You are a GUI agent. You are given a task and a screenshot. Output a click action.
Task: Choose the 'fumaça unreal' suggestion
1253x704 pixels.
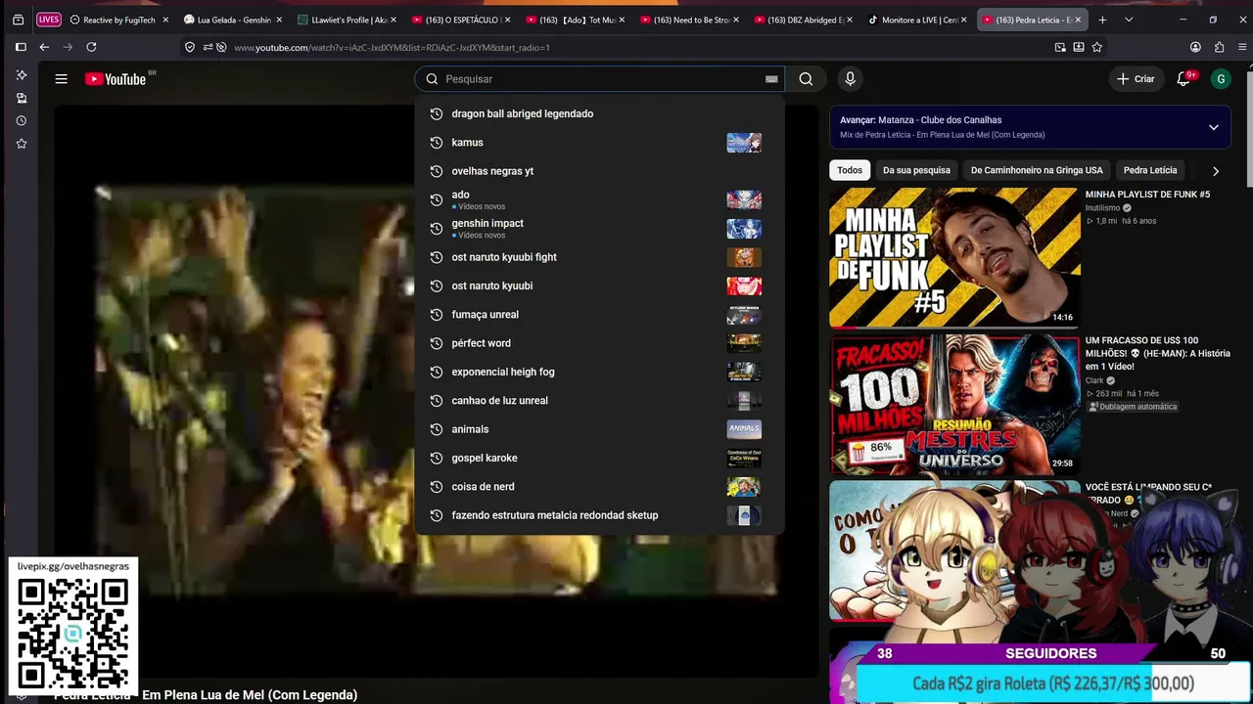[599, 315]
